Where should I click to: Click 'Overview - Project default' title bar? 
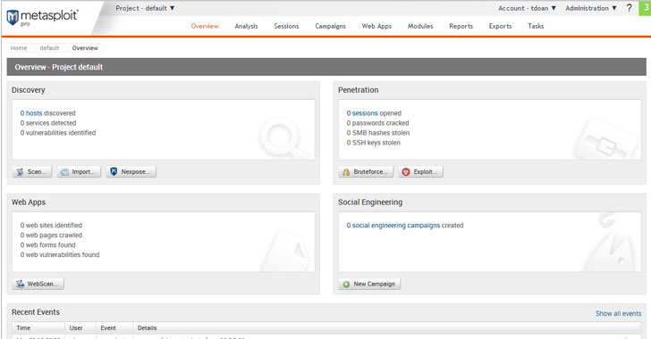(x=326, y=67)
